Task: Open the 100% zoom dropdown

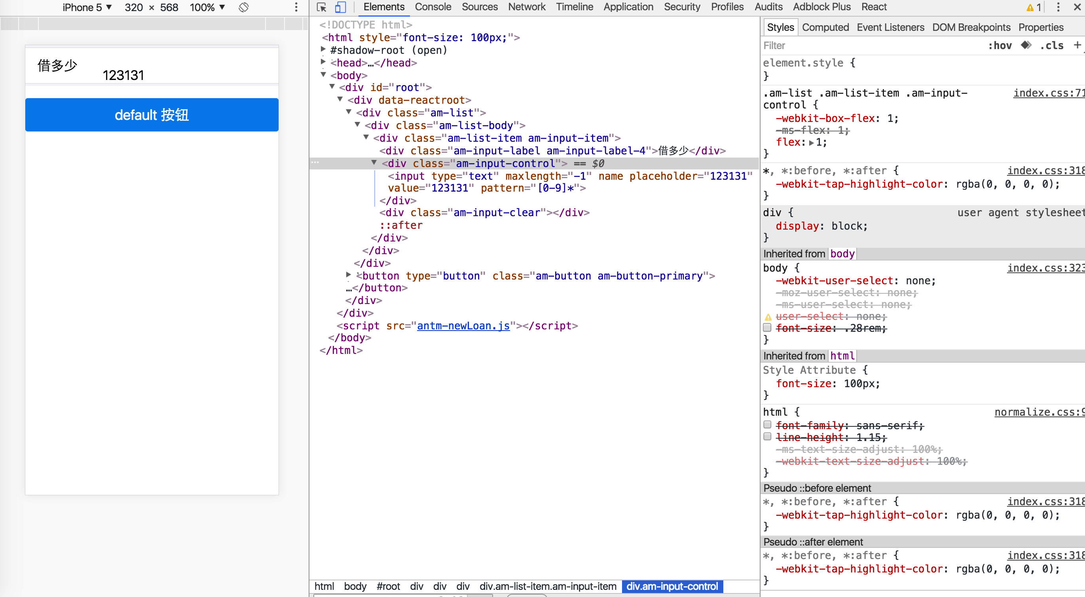Action: click(207, 7)
